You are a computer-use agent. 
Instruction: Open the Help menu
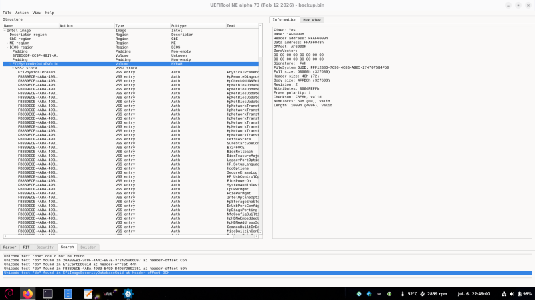click(49, 13)
